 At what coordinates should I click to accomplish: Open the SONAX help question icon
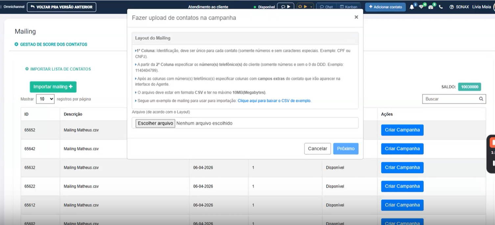[x=452, y=7]
